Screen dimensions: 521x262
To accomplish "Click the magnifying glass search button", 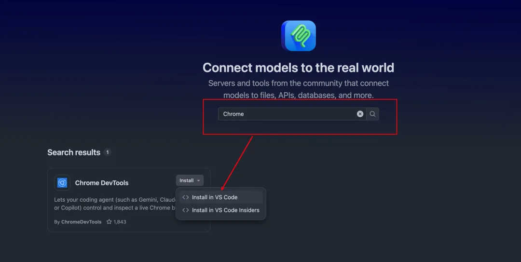I will pos(372,114).
